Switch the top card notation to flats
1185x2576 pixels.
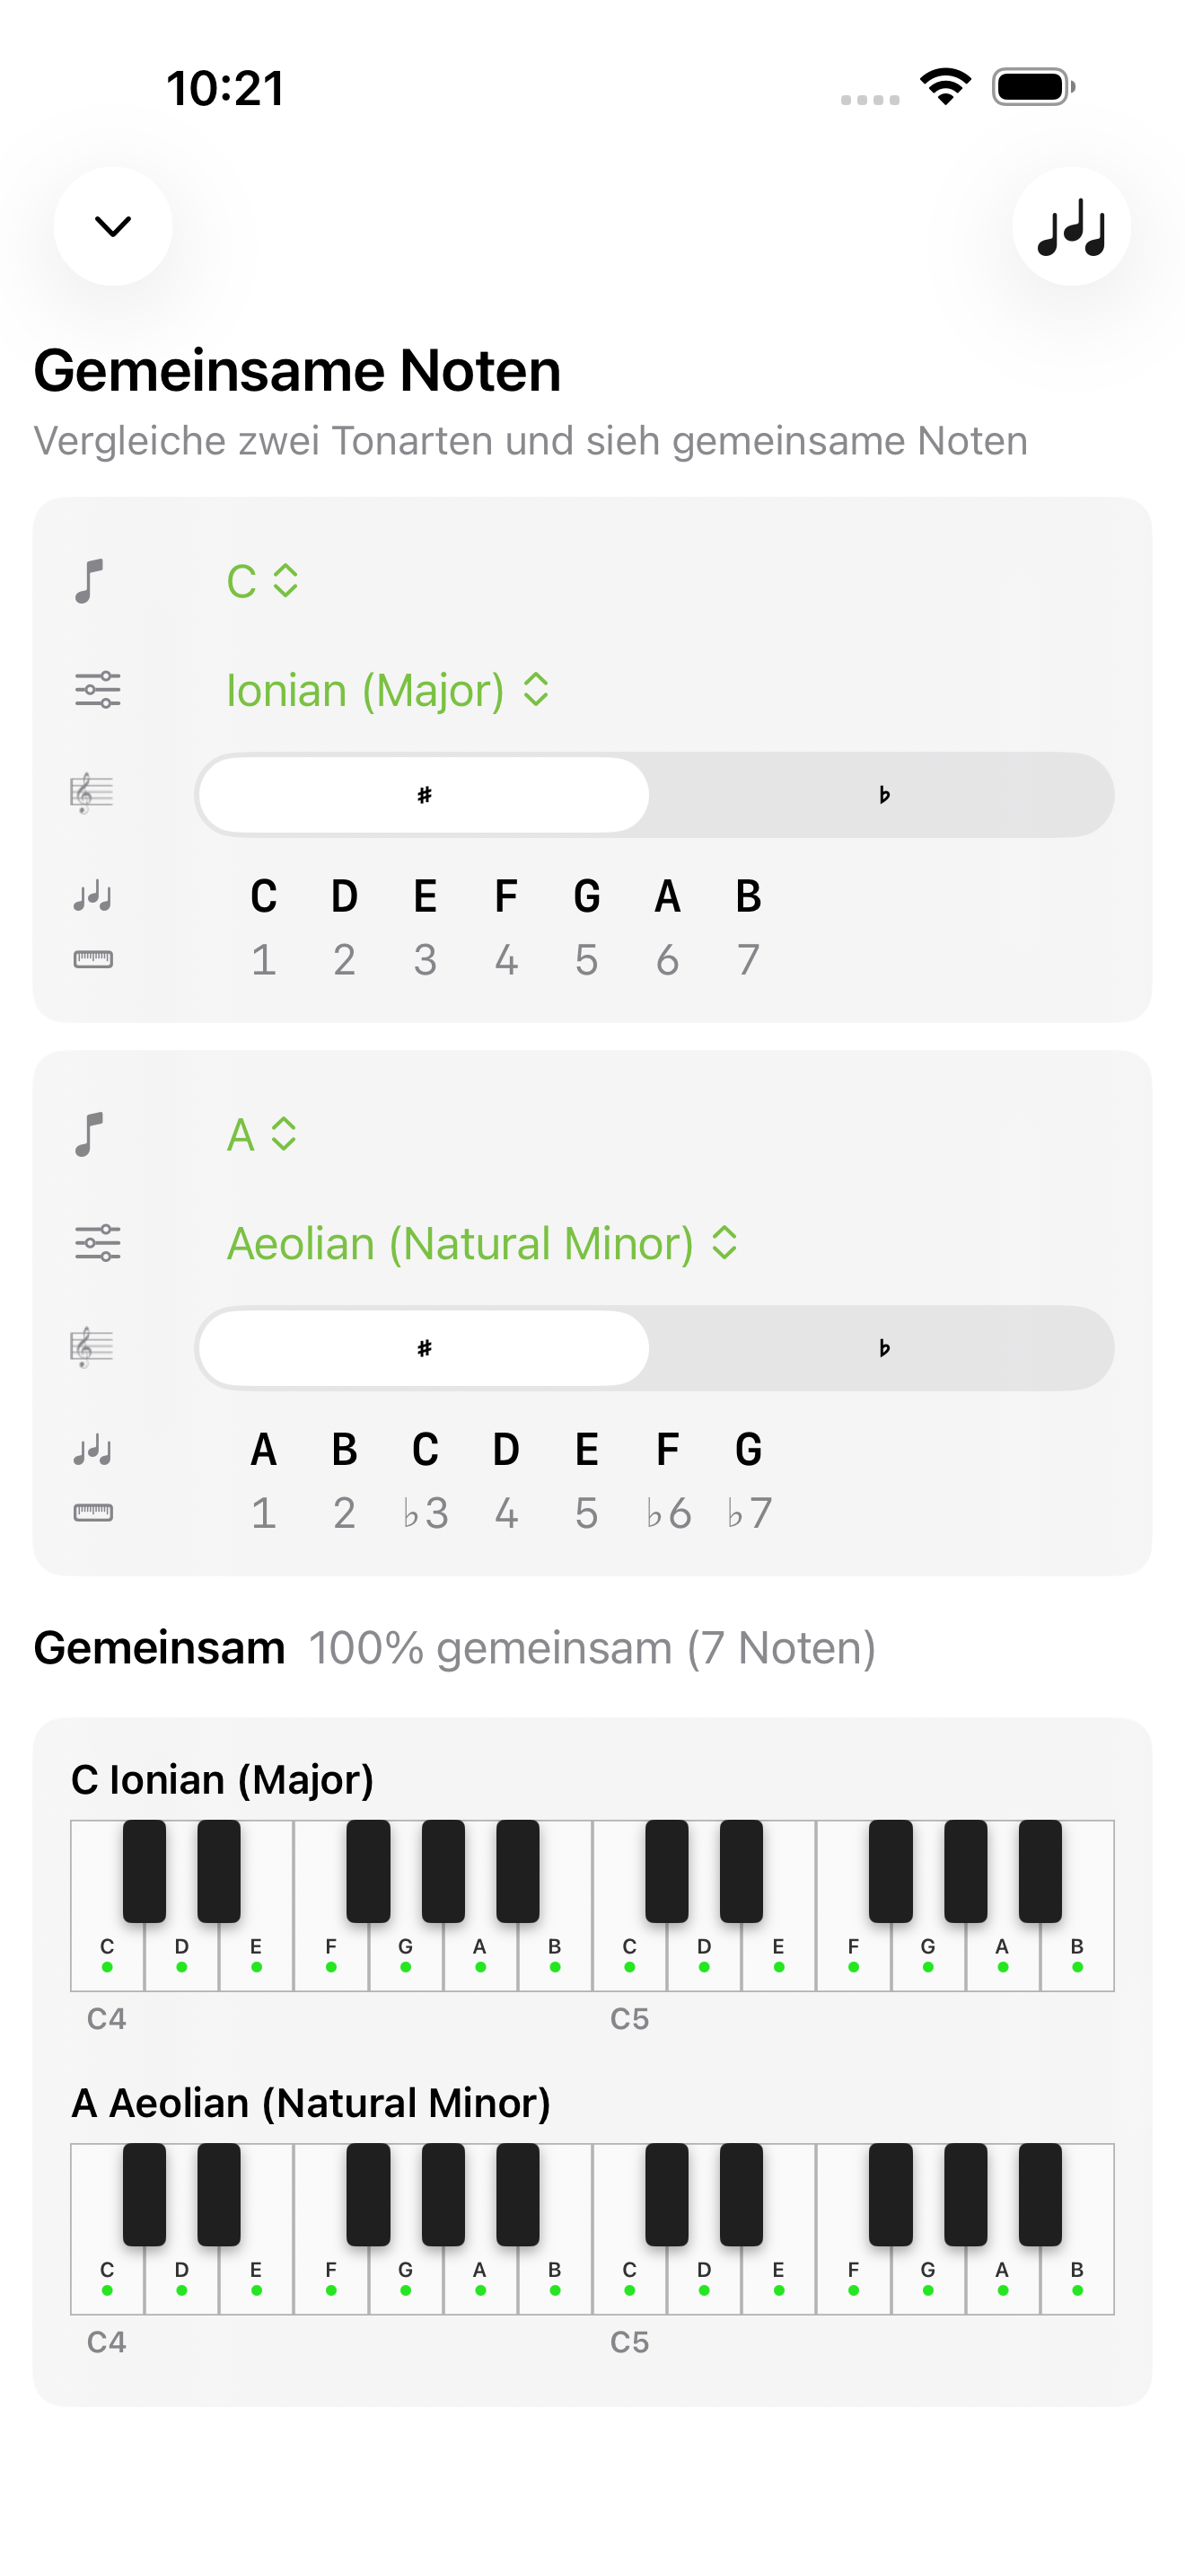pyautogui.click(x=883, y=793)
